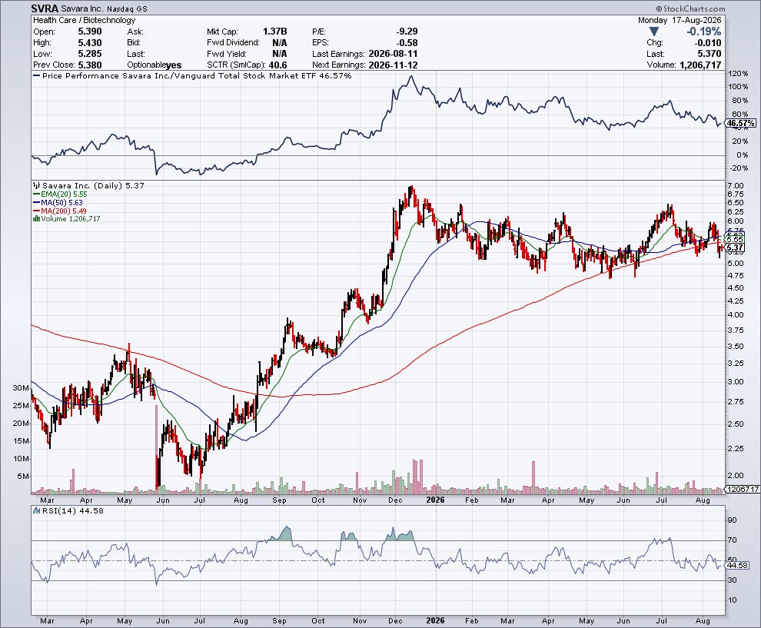Click the MA(50) 5.63 legend entry
761x628 pixels.
click(x=58, y=202)
